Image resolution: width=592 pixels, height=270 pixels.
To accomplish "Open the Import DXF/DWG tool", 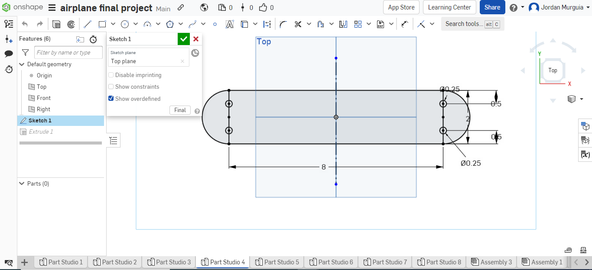I will 380,24.
